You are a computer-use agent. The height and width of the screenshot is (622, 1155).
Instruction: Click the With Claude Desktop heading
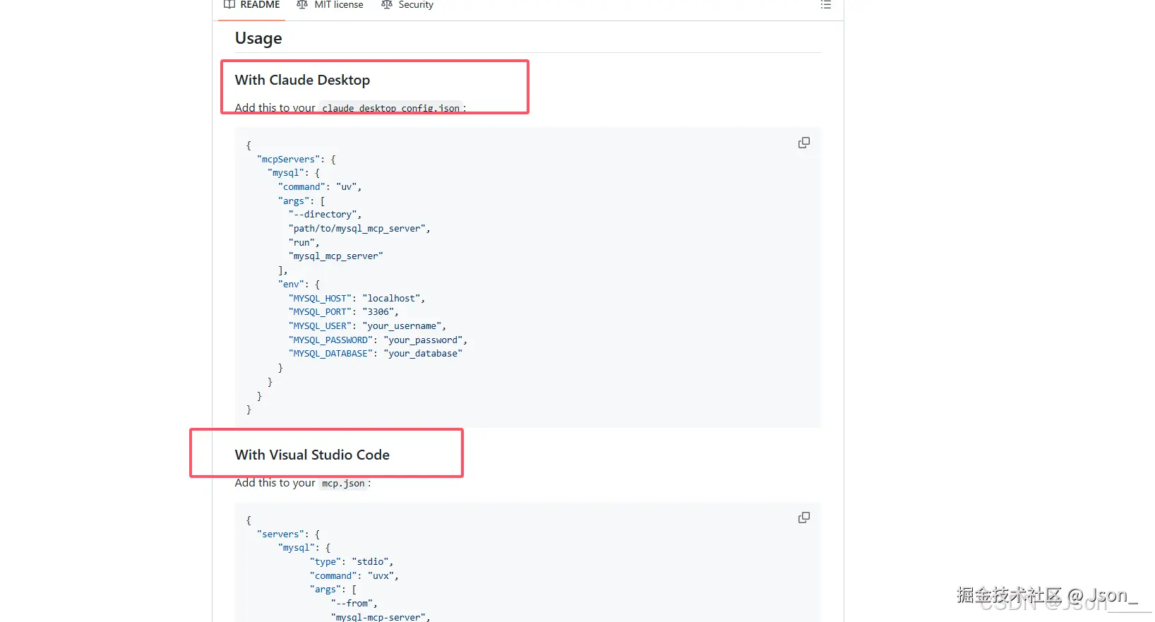click(x=302, y=80)
